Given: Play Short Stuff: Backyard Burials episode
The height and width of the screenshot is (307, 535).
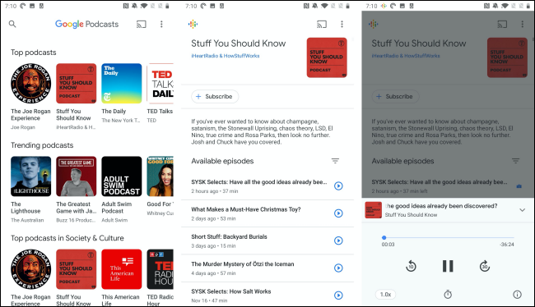Looking at the screenshot, I should (x=338, y=241).
